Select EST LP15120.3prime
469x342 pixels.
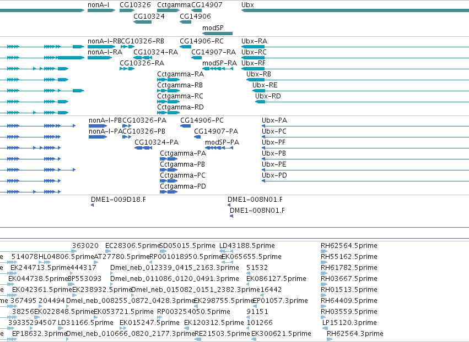[x=349, y=323]
